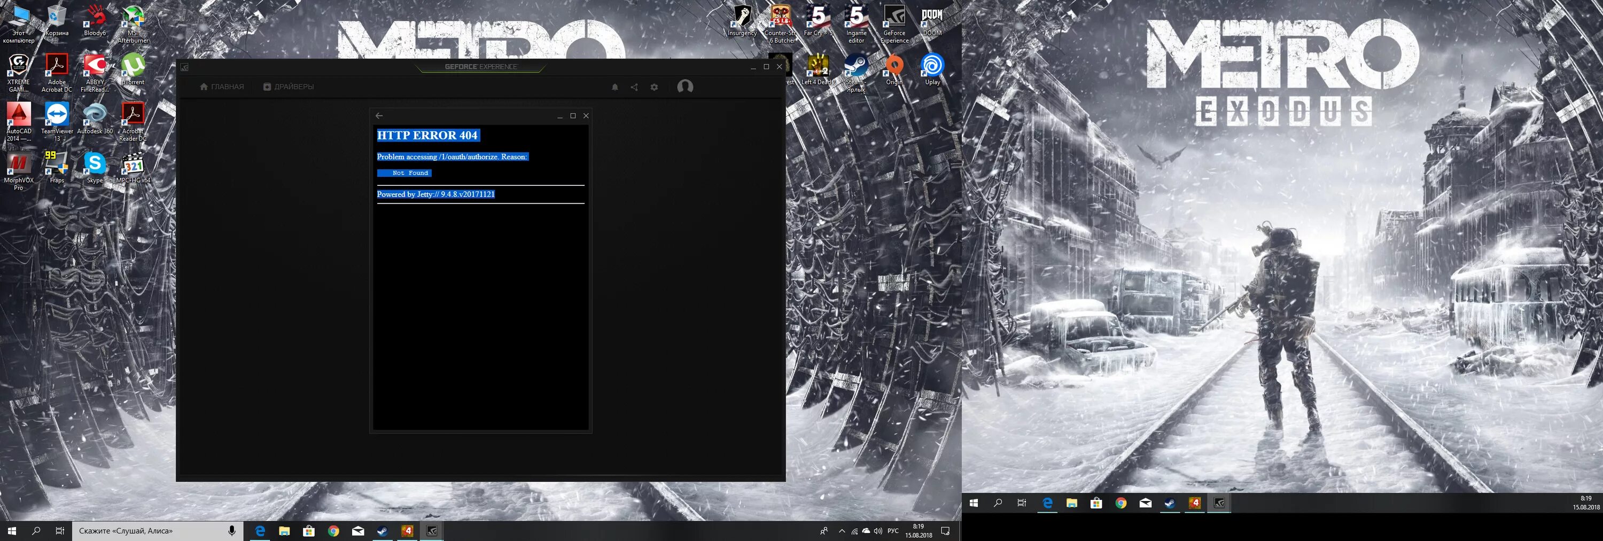
Task: Select the Fraps desktop shortcut
Action: pyautogui.click(x=57, y=168)
